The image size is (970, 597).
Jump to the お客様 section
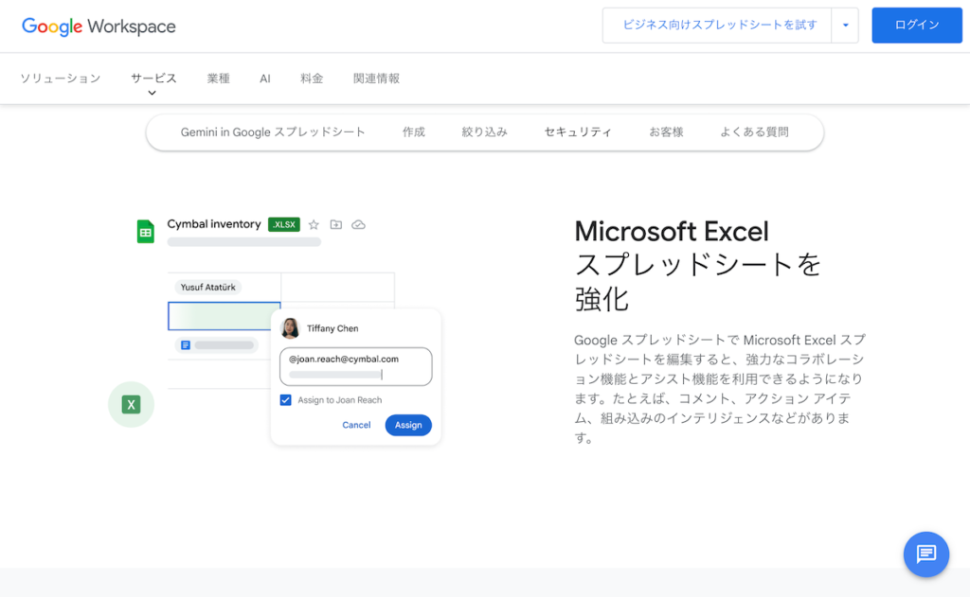click(x=666, y=132)
